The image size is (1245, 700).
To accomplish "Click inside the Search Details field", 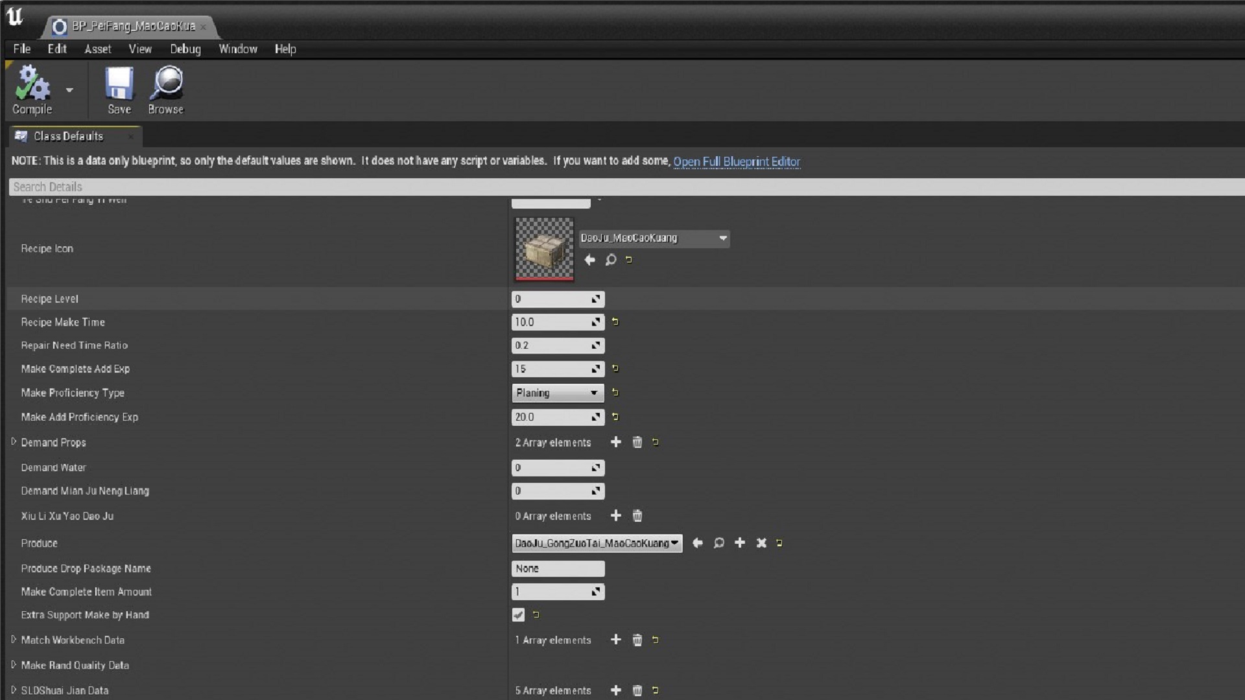I will [x=259, y=187].
